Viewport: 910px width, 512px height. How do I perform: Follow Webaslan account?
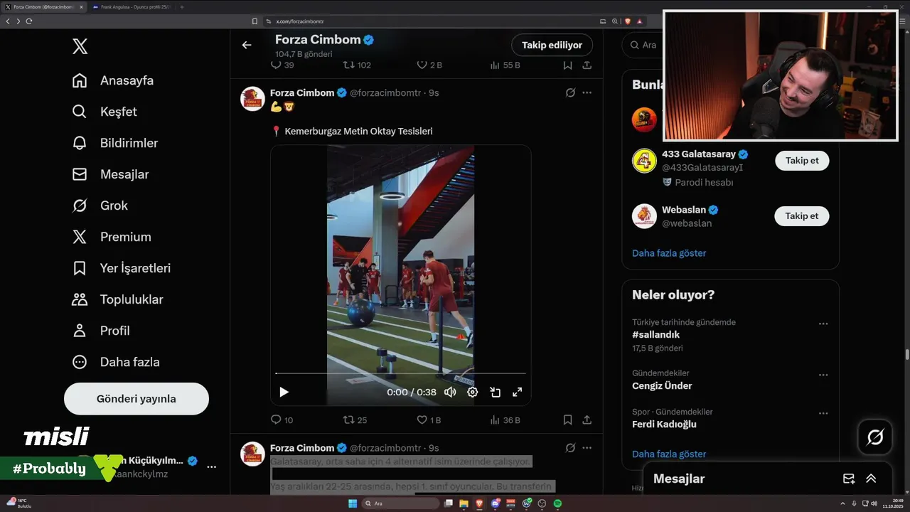[x=802, y=216]
